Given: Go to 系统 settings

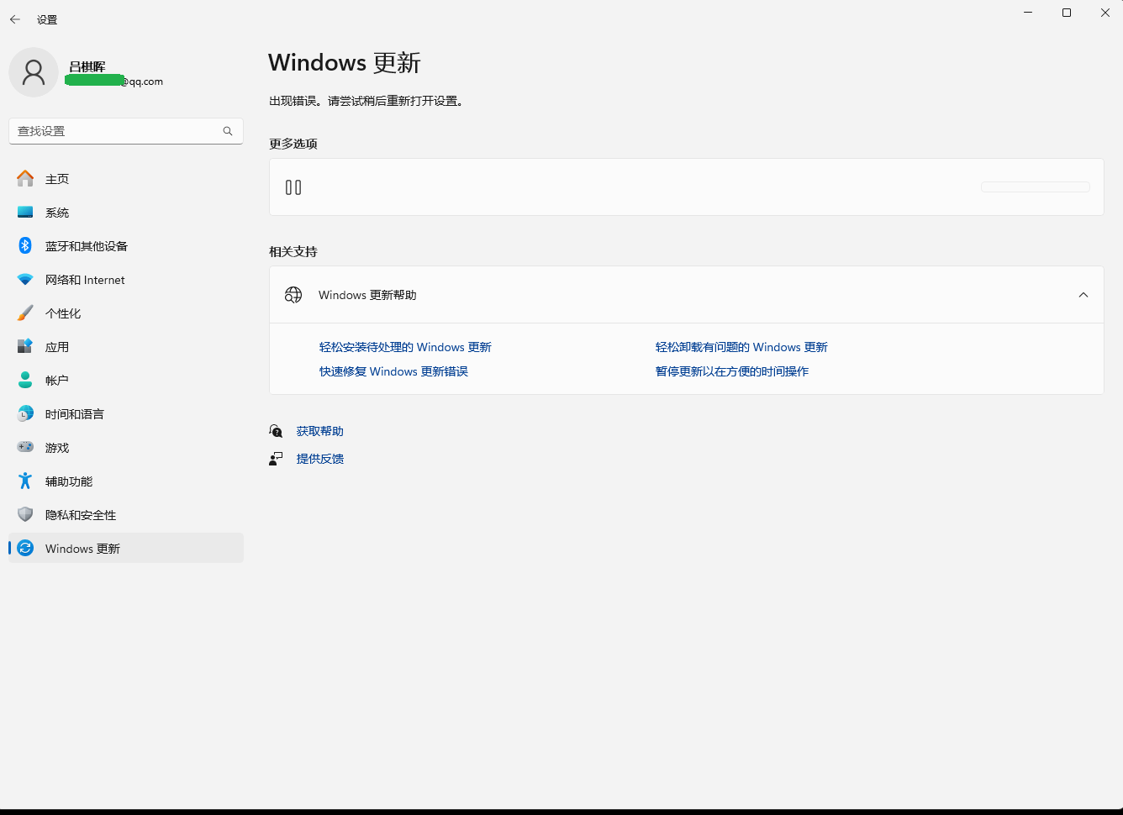Looking at the screenshot, I should click(126, 213).
